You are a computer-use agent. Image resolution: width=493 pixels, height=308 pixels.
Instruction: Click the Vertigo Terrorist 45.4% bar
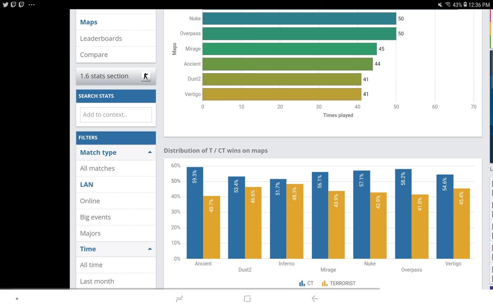click(462, 223)
